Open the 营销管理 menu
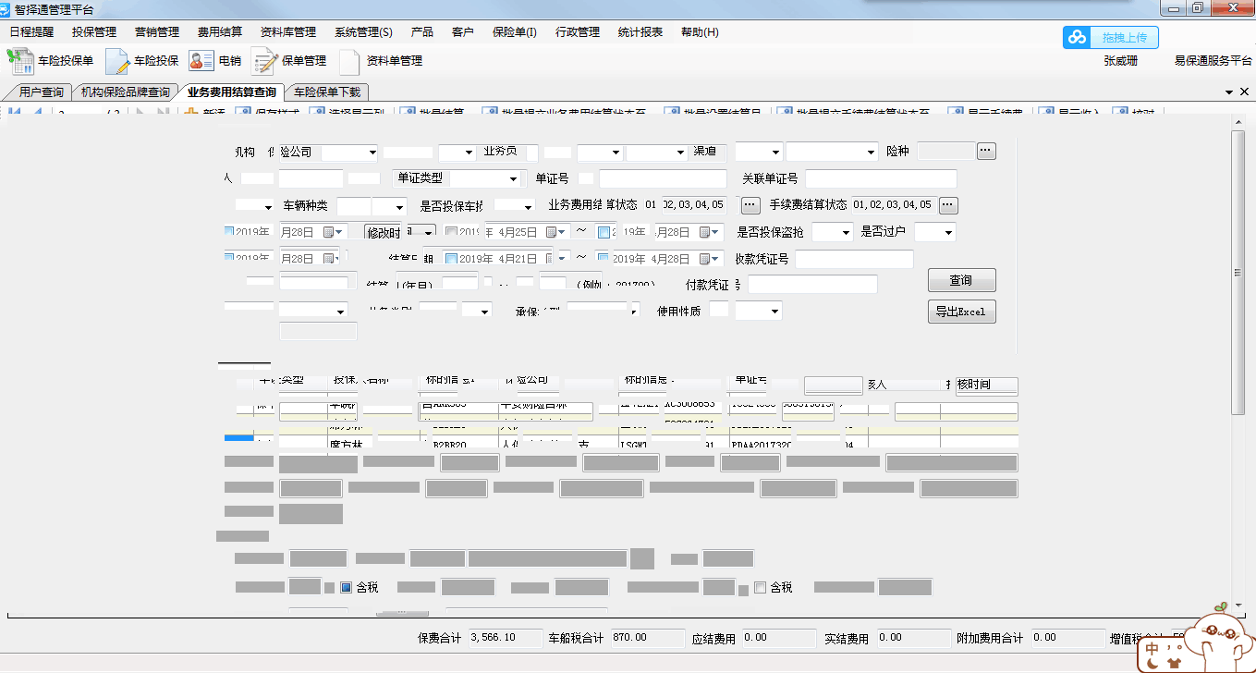1256x673 pixels. (157, 31)
